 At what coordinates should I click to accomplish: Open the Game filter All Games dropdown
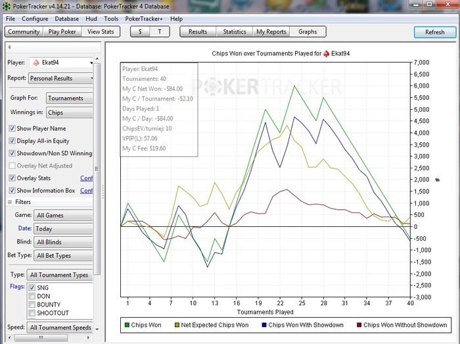(63, 216)
